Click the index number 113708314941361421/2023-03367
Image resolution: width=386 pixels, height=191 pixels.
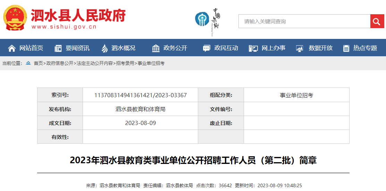click(141, 95)
